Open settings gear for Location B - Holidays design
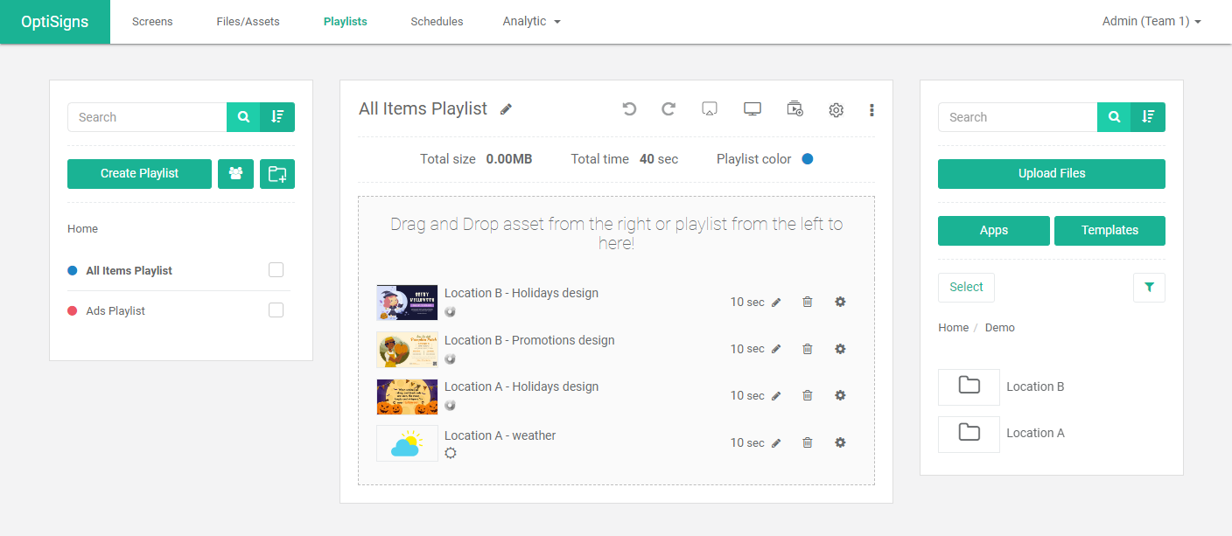1232x536 pixels. coord(840,302)
